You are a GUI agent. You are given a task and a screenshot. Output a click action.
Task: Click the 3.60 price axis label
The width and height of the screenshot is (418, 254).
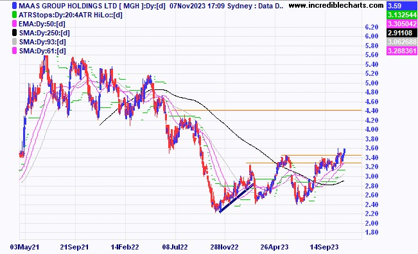pyautogui.click(x=372, y=148)
